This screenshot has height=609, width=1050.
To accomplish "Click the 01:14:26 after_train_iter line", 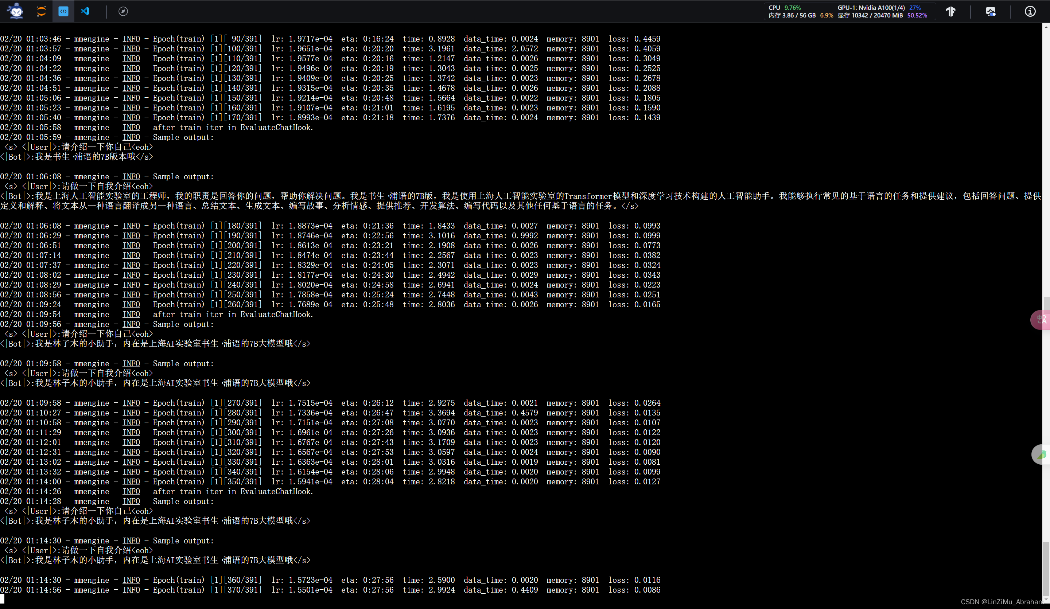I will click(157, 492).
